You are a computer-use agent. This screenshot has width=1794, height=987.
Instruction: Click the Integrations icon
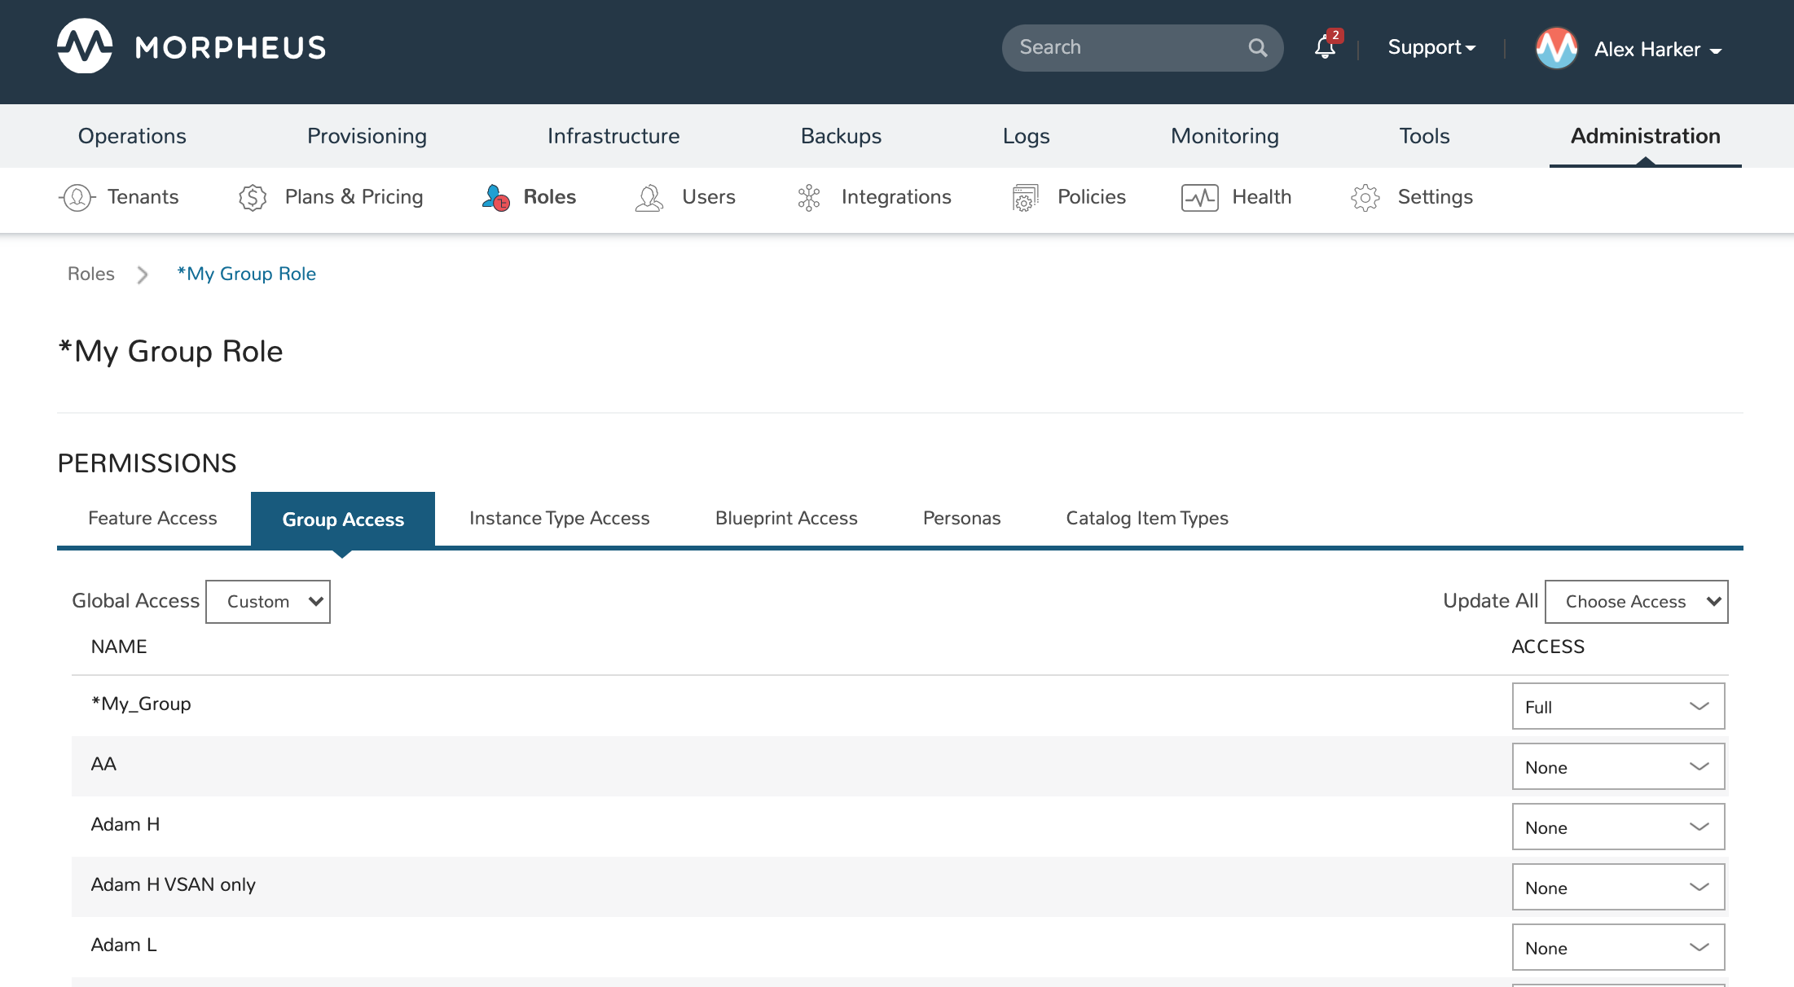pyautogui.click(x=809, y=197)
